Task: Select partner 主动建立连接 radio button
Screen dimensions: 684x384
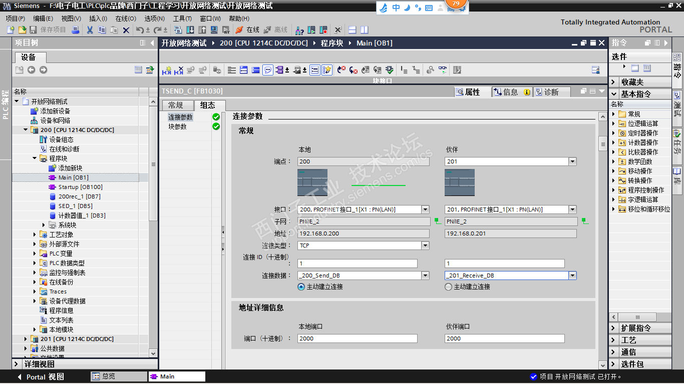Action: [448, 287]
